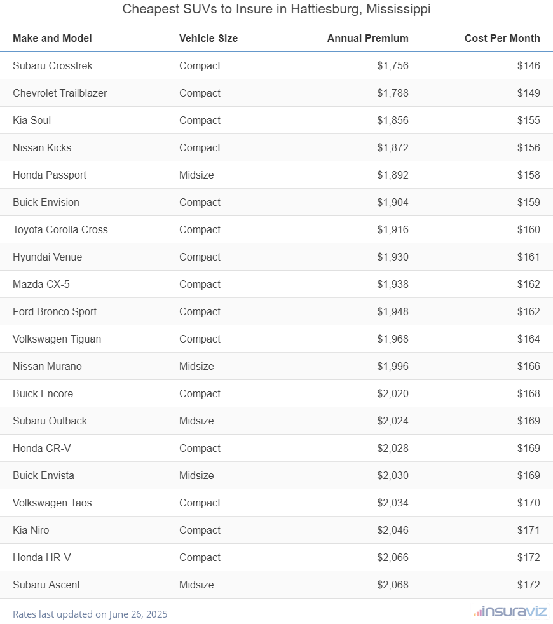Image resolution: width=553 pixels, height=624 pixels.
Task: Click the $2,068 annual premium for Subaru Ascent
Action: 393,585
